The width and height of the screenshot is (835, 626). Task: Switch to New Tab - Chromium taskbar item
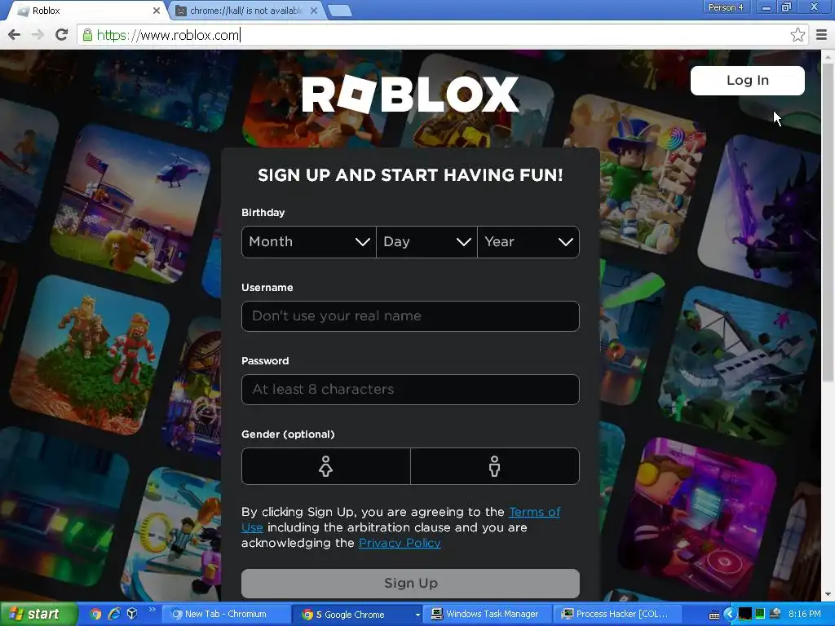click(x=225, y=615)
